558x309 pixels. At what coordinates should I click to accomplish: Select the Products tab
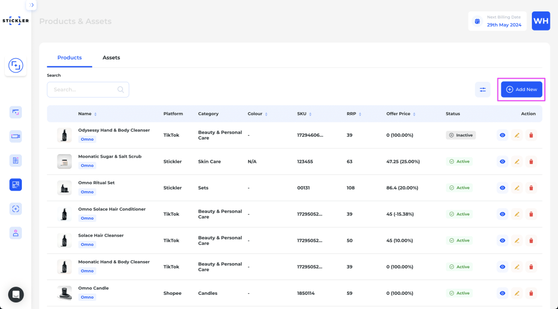pos(69,58)
